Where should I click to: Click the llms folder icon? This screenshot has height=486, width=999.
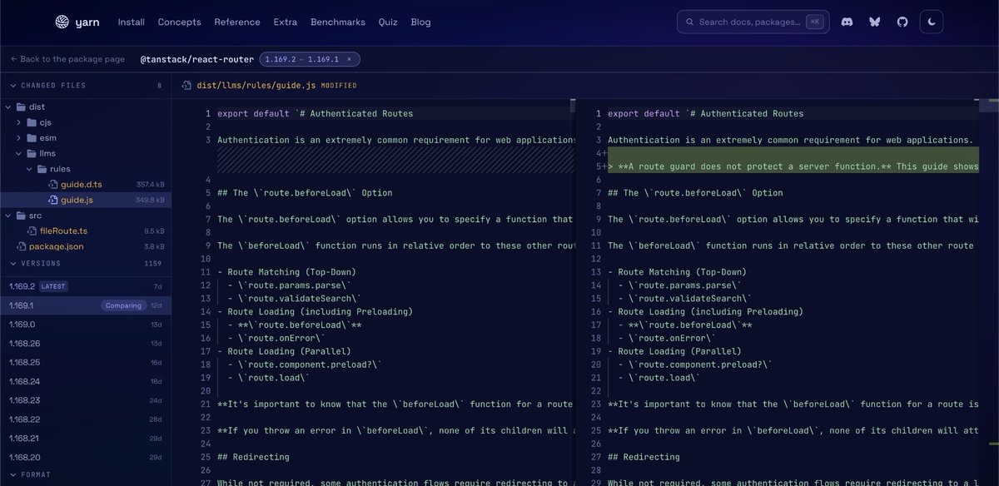32,153
